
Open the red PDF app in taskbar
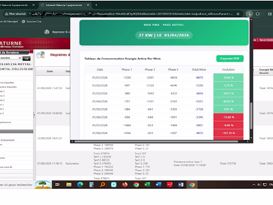coord(170,185)
